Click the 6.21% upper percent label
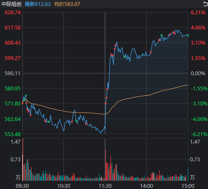 [x=198, y=13]
